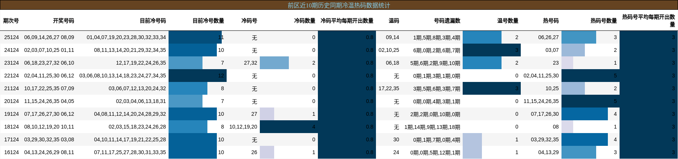This screenshot has height=159, width=678.
Task: Click cold numbers 12,17,19,22,24,26,35
Action: [141, 63]
